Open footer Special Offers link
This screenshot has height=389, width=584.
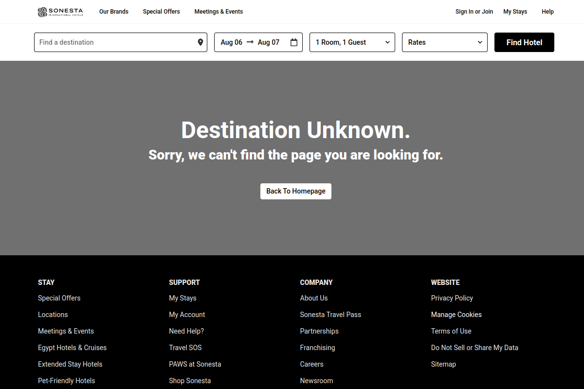(59, 298)
